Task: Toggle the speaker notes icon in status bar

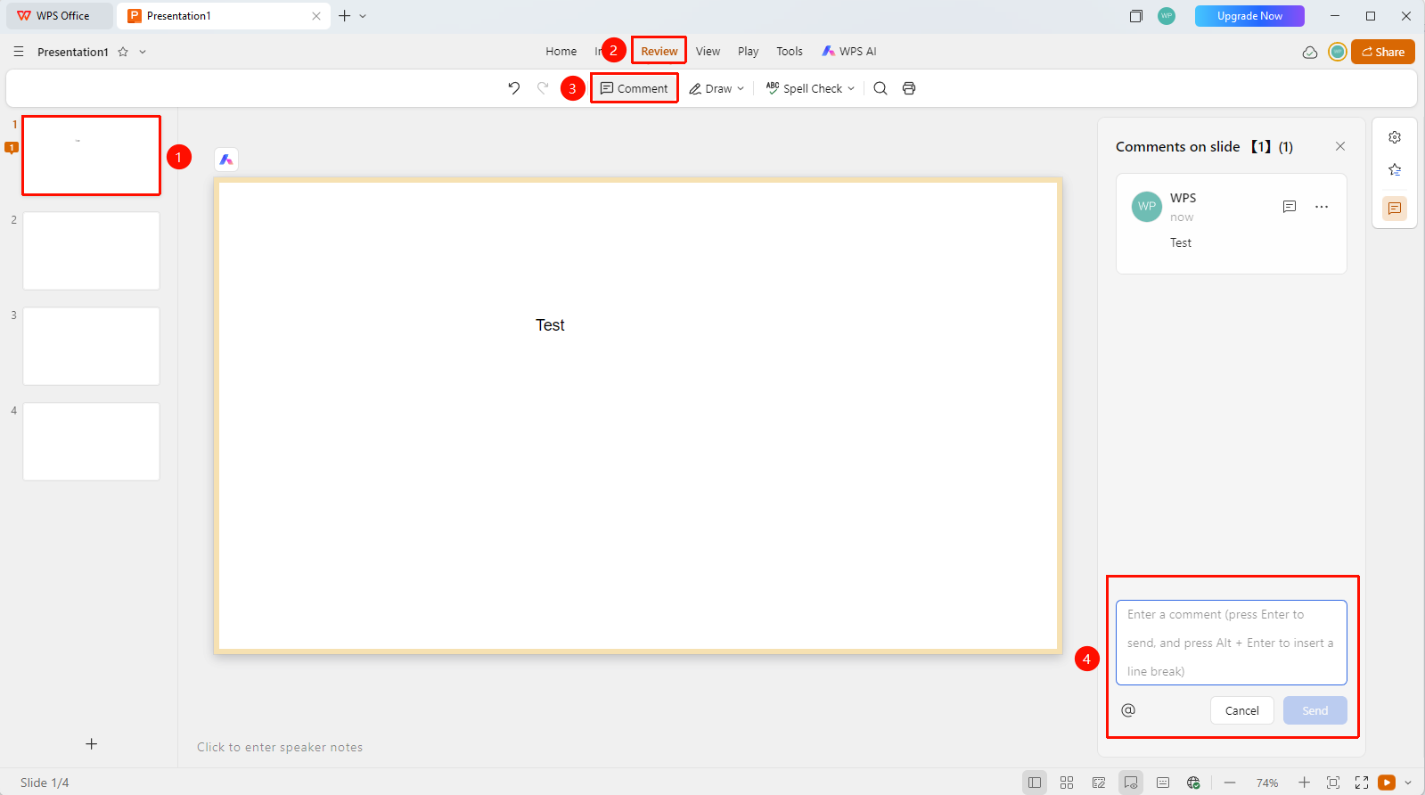Action: click(1163, 783)
